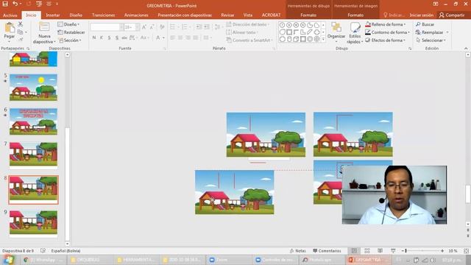
Task: Open Contorno de forma dropdown
Action: point(388,32)
